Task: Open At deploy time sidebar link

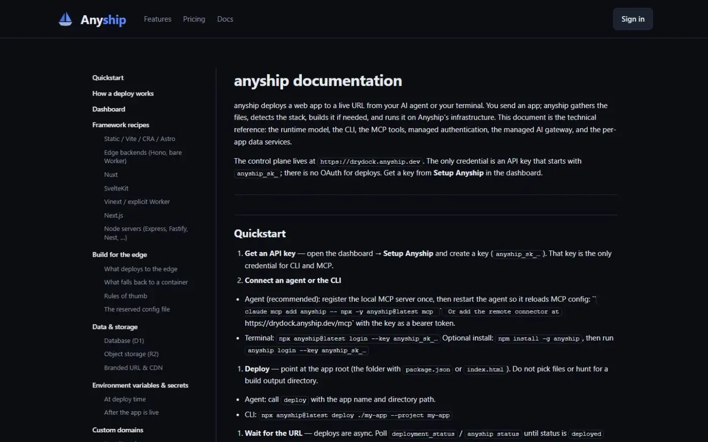Action: [x=125, y=399]
